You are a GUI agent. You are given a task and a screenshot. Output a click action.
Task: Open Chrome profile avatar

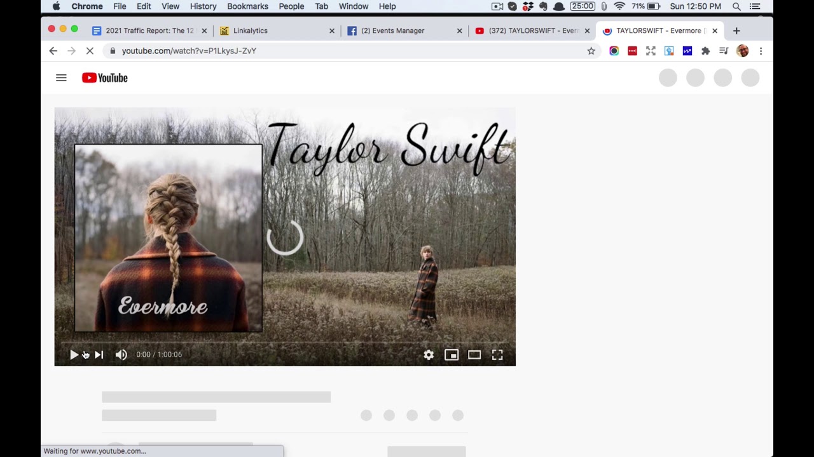(743, 51)
